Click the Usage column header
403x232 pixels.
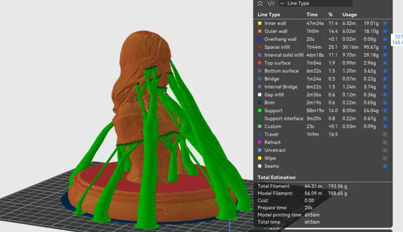(350, 15)
